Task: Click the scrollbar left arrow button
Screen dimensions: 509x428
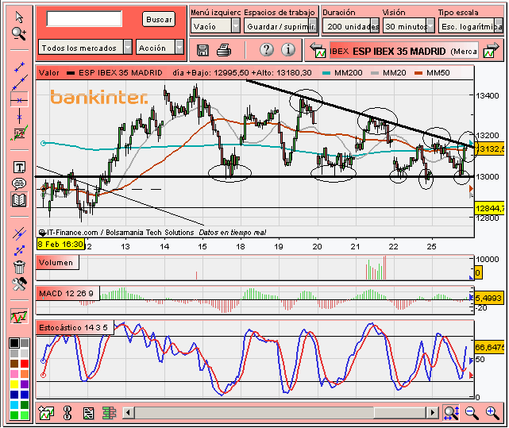Action: pos(128,413)
